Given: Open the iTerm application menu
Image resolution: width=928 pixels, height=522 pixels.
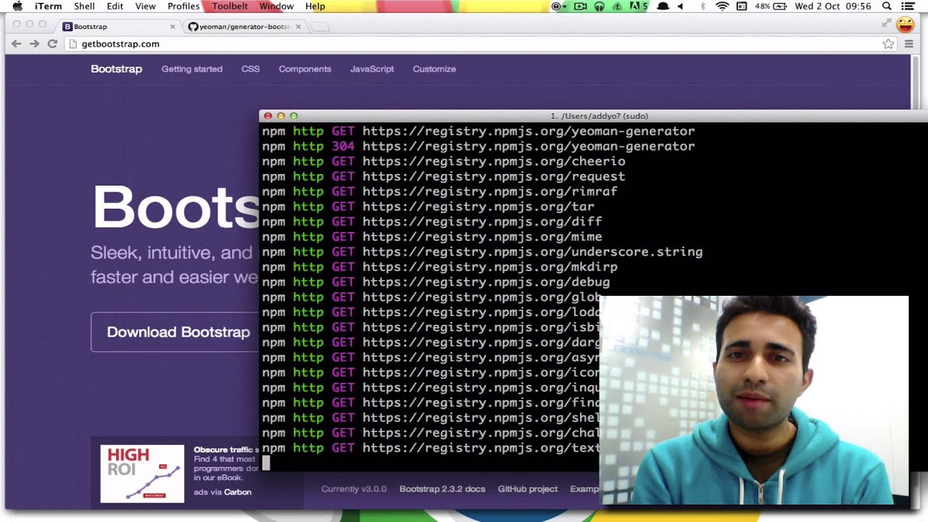Looking at the screenshot, I should (49, 6).
